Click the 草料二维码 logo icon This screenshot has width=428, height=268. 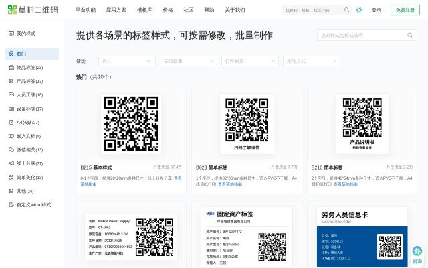point(12,10)
